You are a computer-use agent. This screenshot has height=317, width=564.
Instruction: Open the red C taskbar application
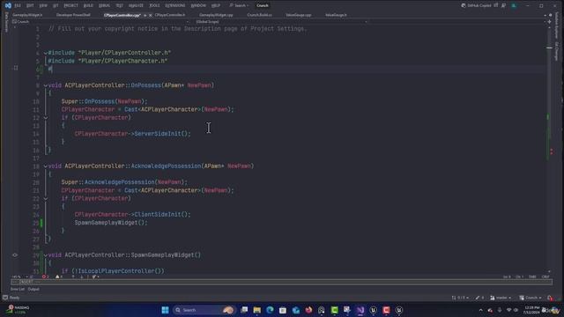coord(386,310)
